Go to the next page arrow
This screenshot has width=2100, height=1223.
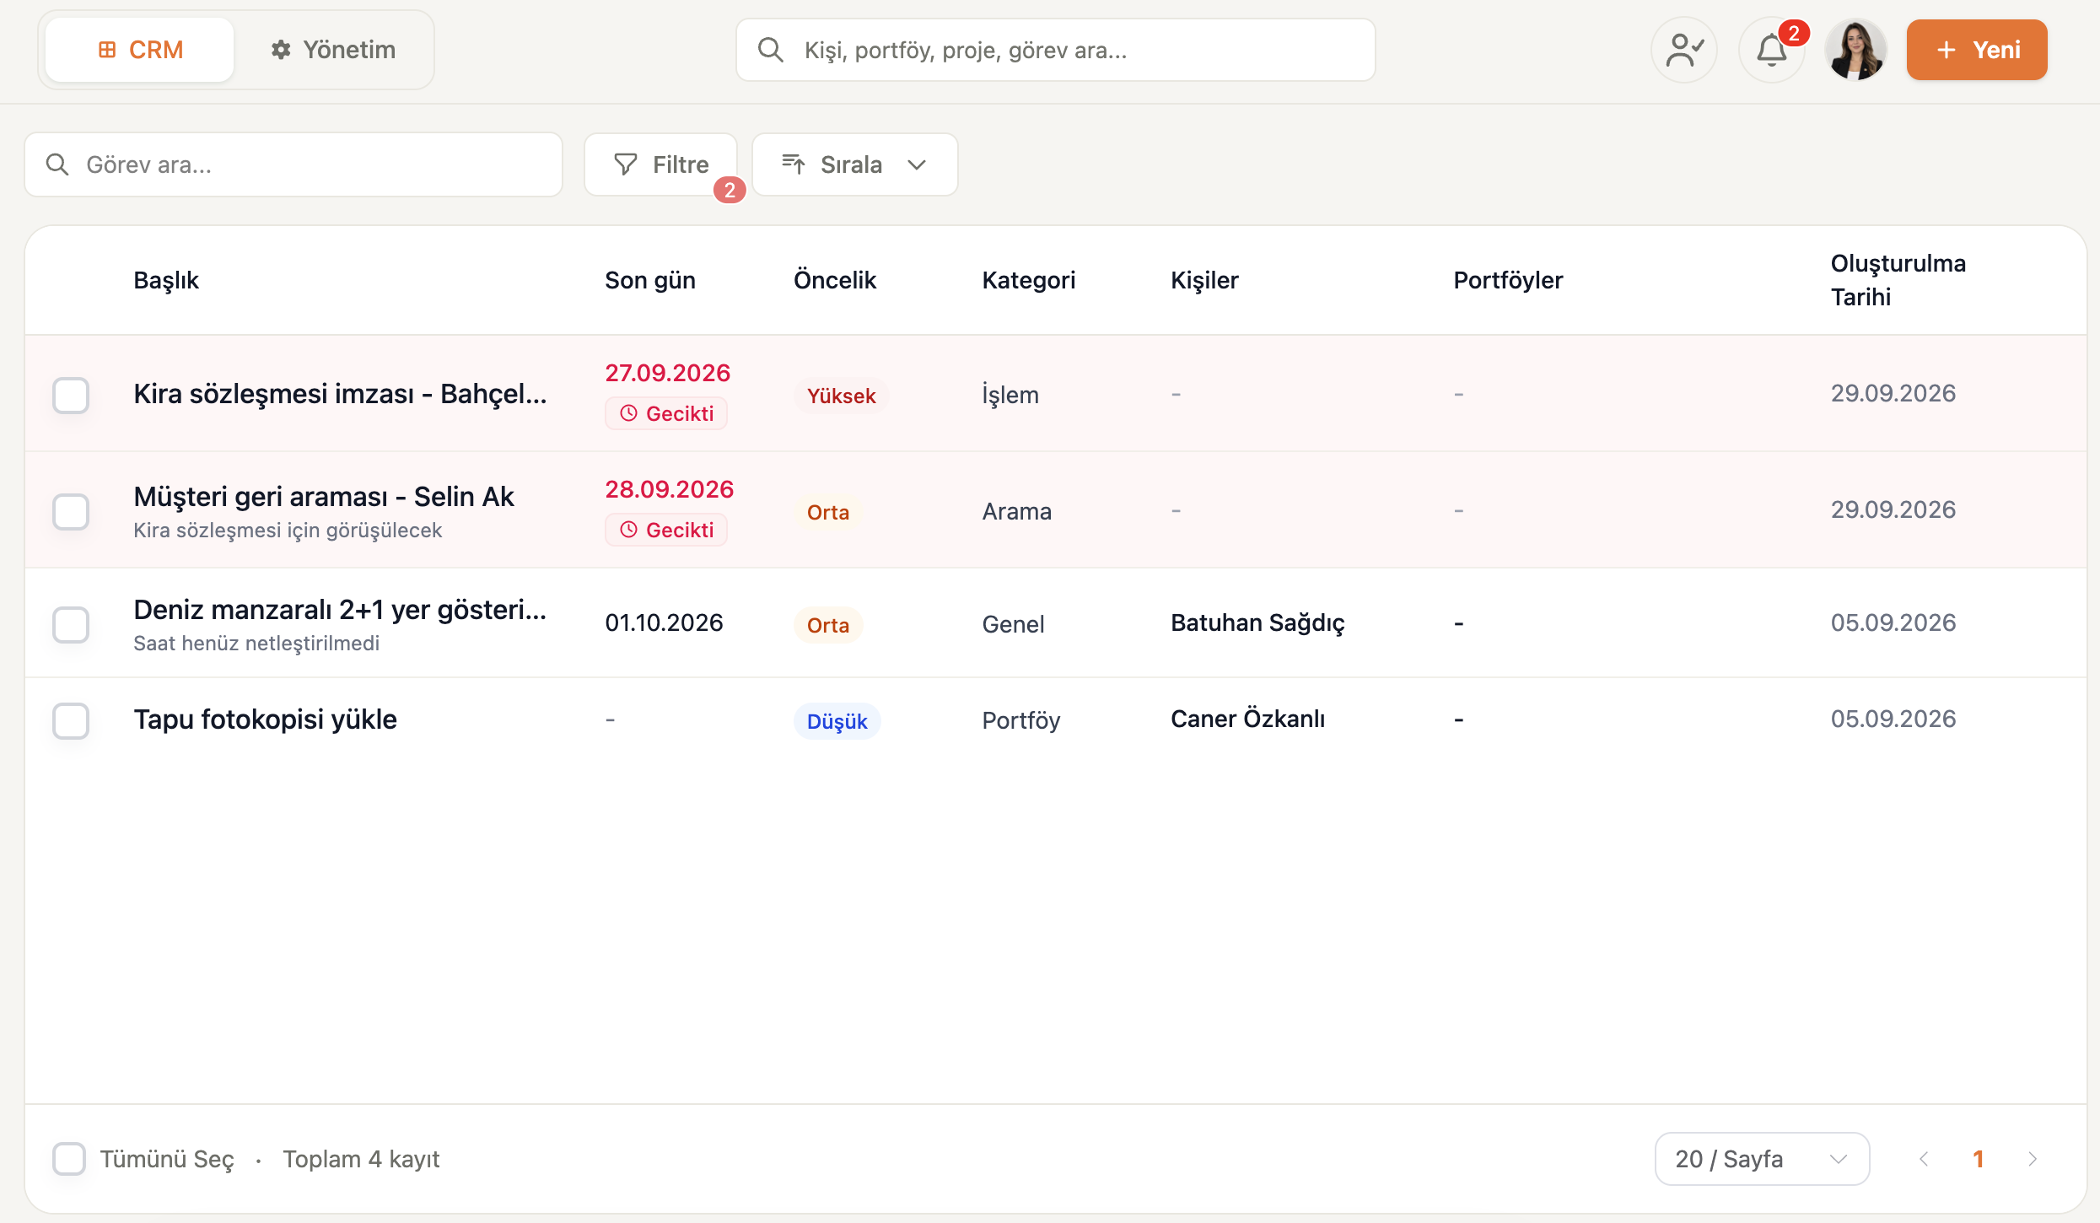(2033, 1159)
